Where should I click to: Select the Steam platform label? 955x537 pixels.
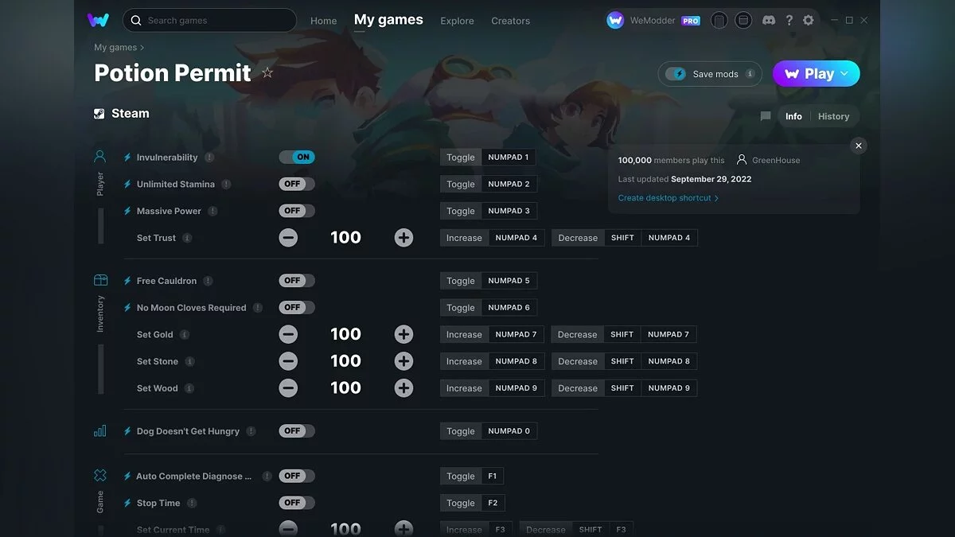pyautogui.click(x=122, y=114)
